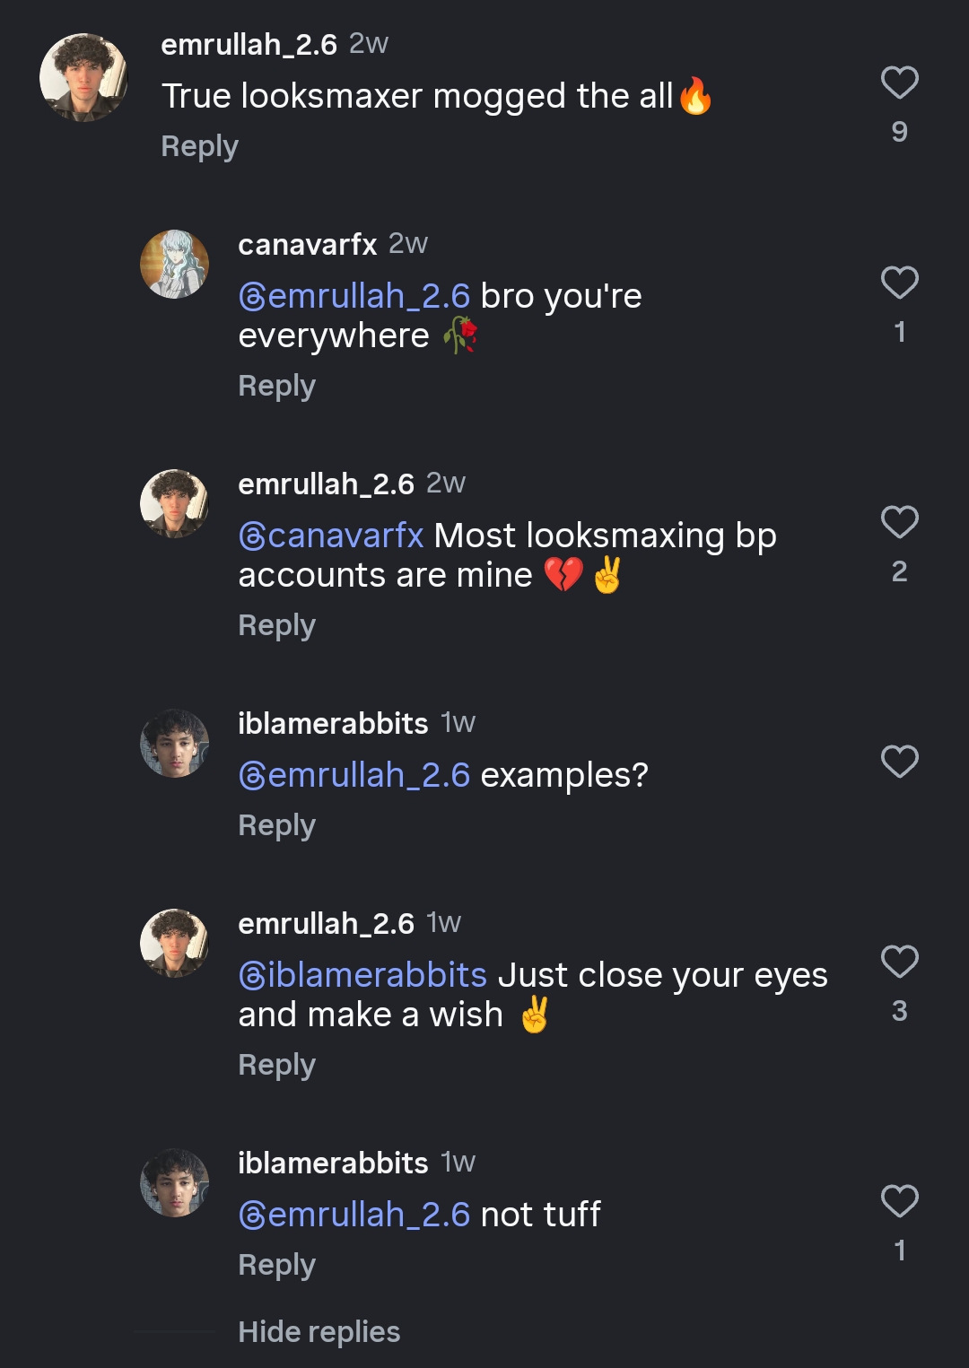
Task: Like iblamerabbits' 'examples?' reply
Action: tap(899, 762)
